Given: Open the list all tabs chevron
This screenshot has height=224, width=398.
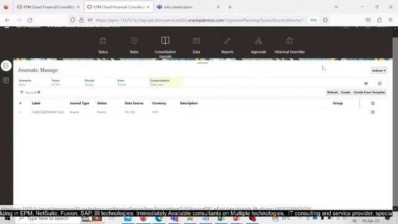Looking at the screenshot, I should point(336,7).
